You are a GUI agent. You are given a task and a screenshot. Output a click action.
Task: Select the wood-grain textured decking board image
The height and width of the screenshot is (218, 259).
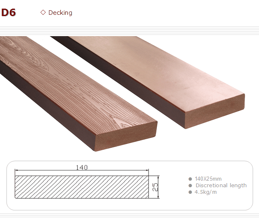coord(79,94)
